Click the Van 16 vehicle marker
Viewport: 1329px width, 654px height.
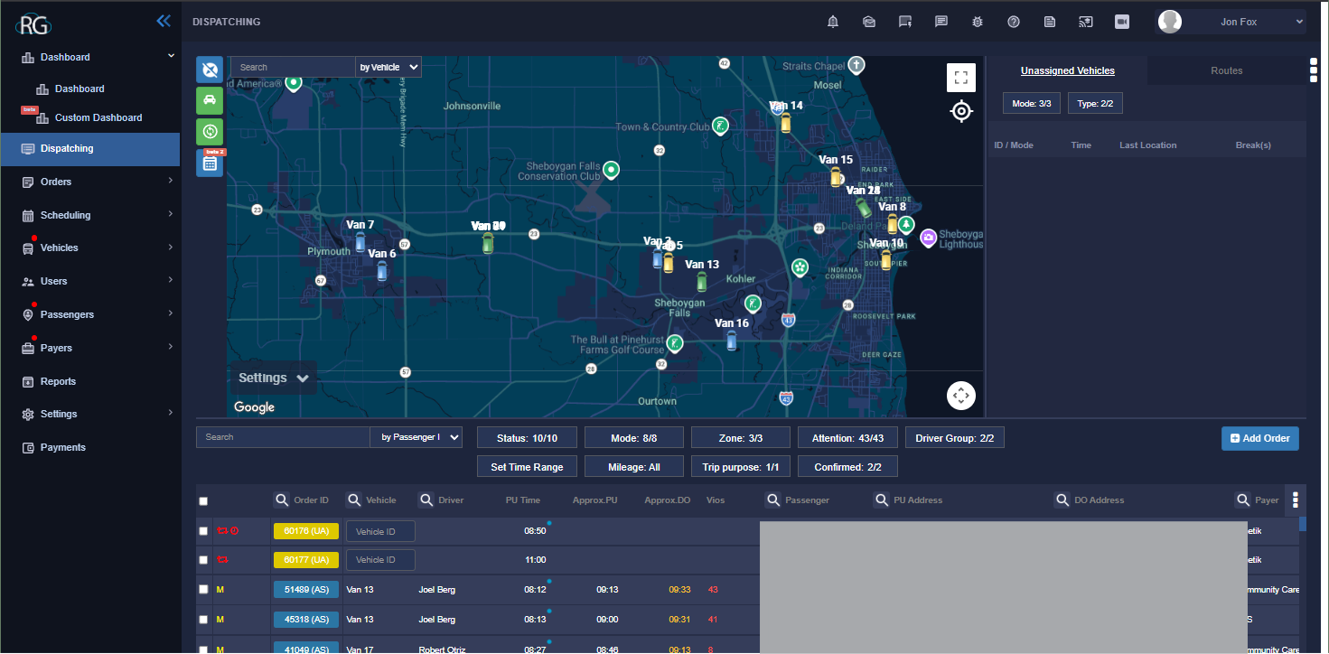pos(732,340)
